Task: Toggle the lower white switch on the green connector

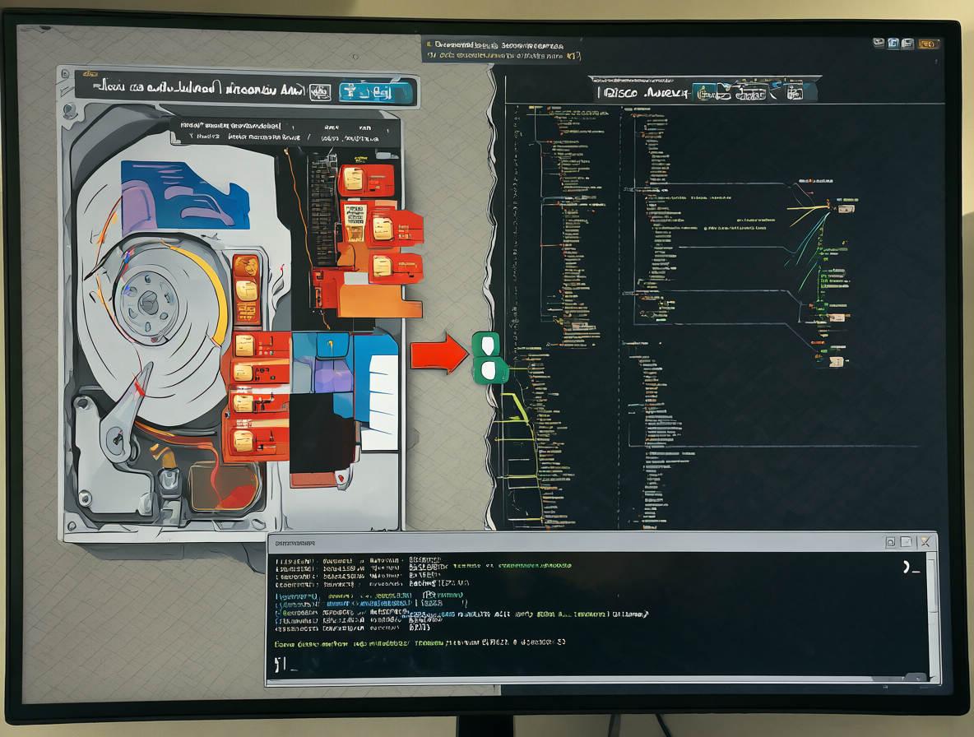Action: coord(489,371)
